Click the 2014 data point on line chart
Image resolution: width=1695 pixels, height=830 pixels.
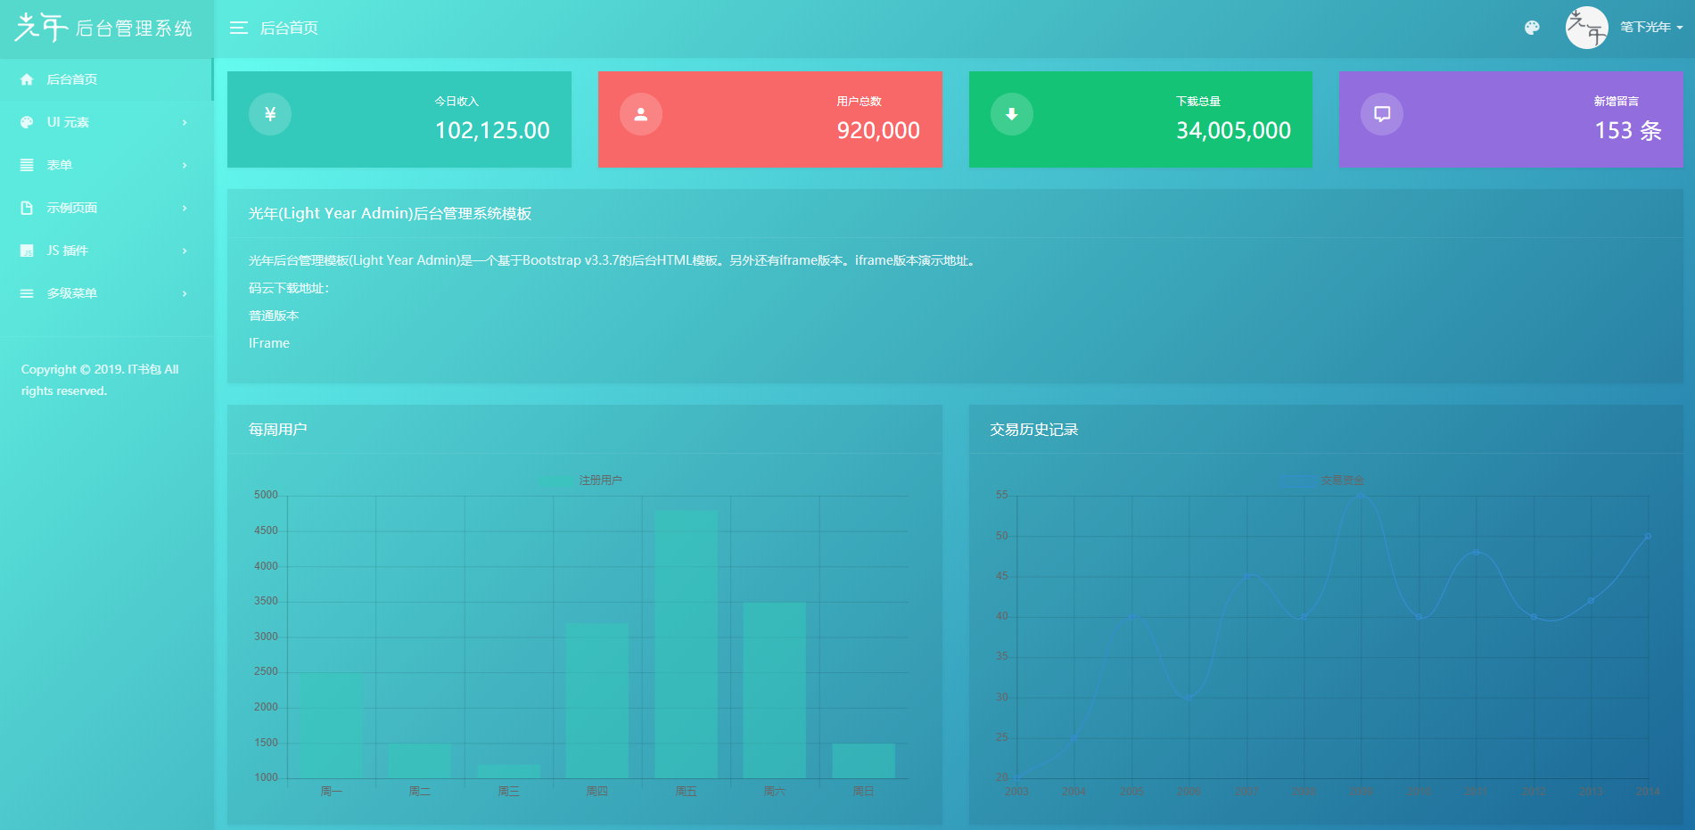(x=1648, y=537)
